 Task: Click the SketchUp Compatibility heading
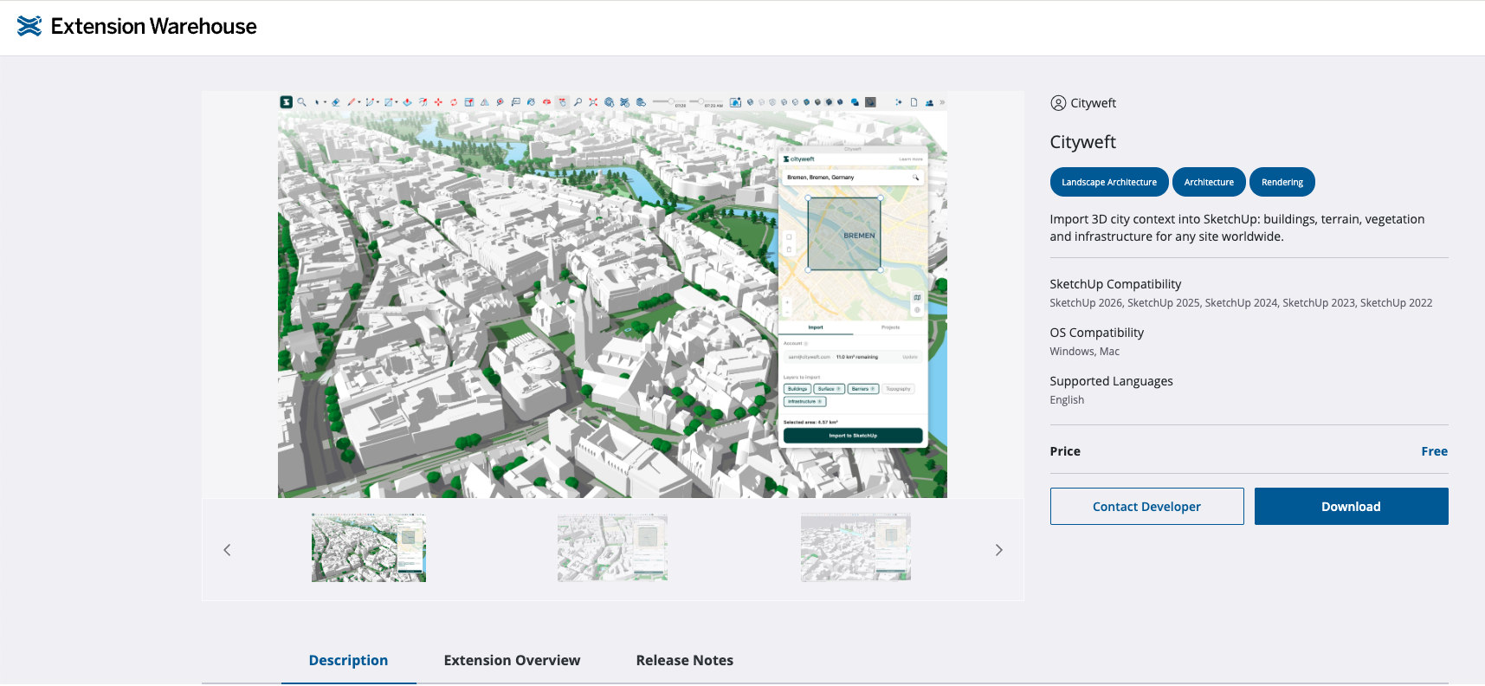1115,284
